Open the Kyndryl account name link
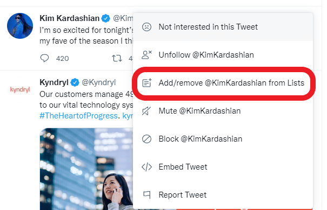The image size is (327, 210). [x=54, y=82]
